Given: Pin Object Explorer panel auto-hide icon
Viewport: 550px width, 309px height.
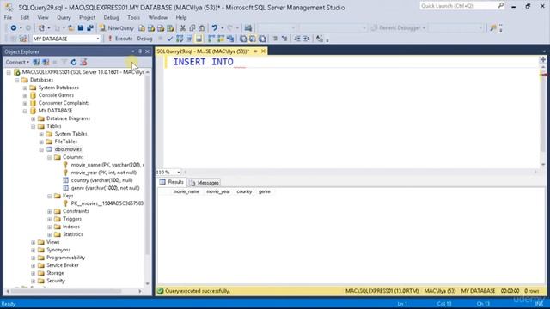Looking at the screenshot, I should click(x=140, y=51).
